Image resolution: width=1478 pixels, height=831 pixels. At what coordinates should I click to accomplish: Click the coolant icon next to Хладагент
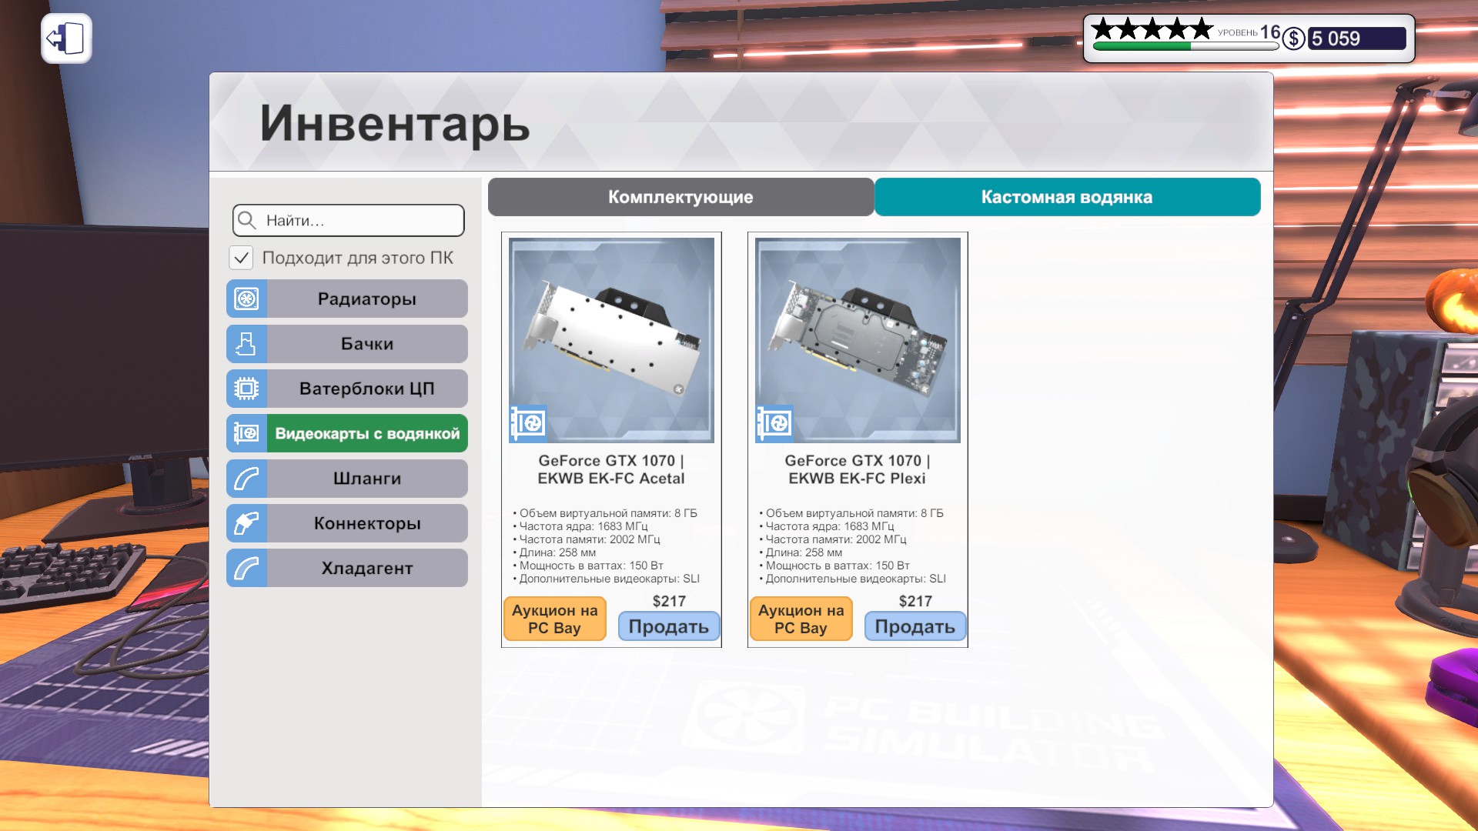(246, 569)
